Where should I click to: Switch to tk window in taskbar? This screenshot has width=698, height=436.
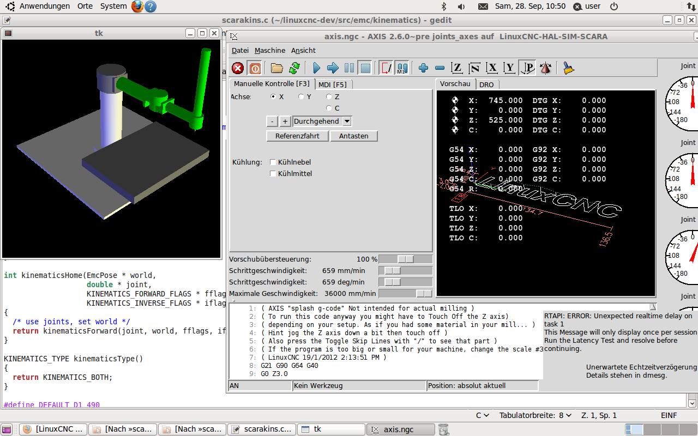coord(331,429)
